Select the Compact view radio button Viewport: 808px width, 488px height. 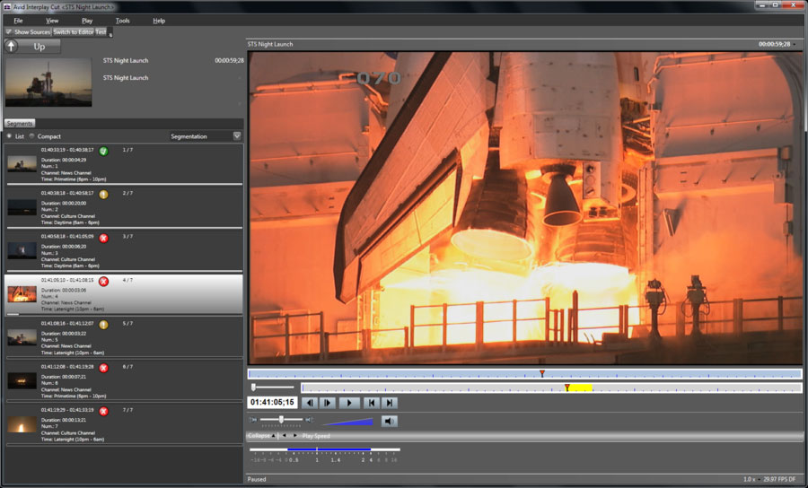32,136
